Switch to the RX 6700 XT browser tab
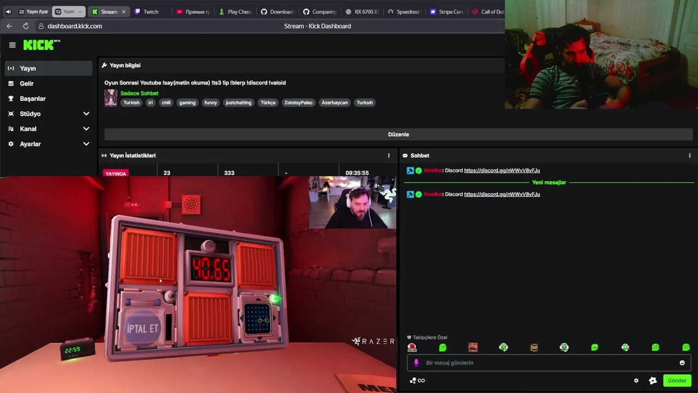698x393 pixels. coord(362,11)
